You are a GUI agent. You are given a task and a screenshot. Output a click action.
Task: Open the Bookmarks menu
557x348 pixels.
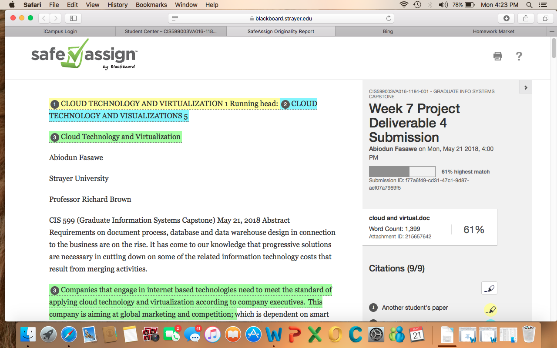tap(151, 5)
